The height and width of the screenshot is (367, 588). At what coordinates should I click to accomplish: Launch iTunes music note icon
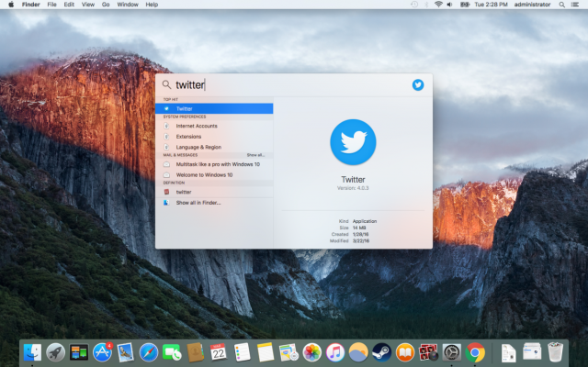tap(334, 352)
